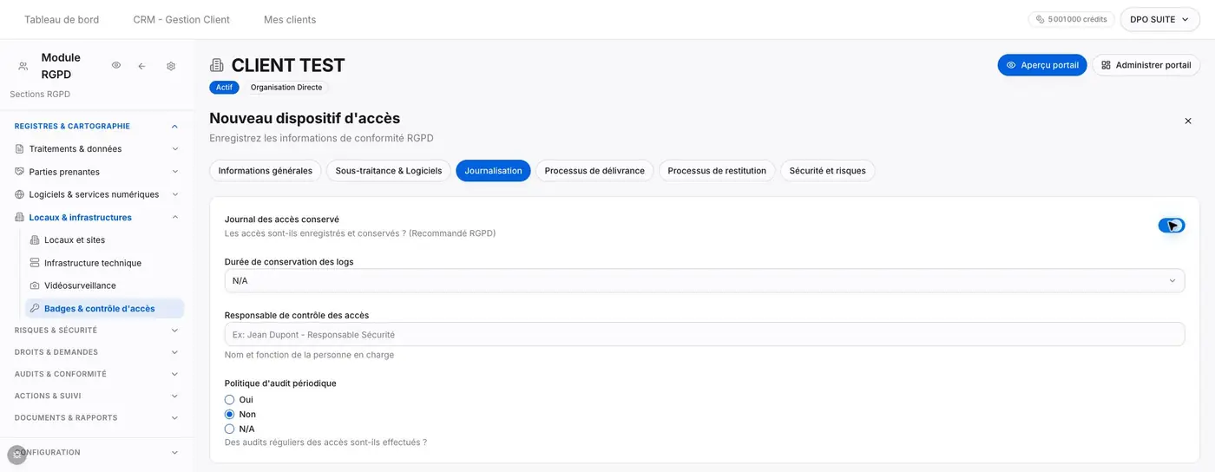Click the Aperçu portail button

coord(1042,65)
